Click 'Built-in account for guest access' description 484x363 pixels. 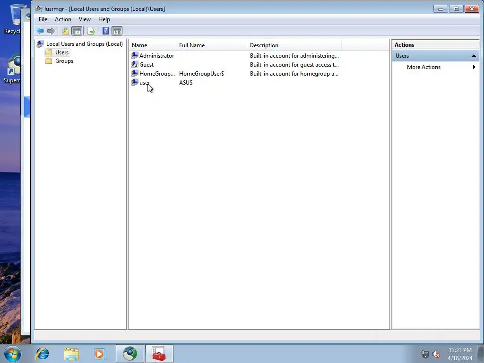tap(294, 64)
